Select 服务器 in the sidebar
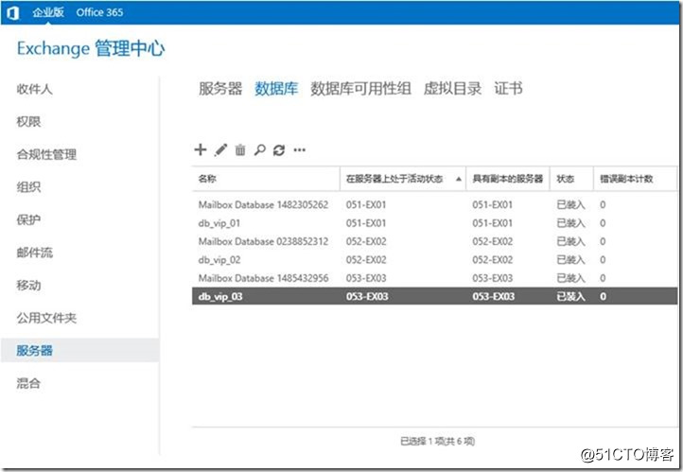The width and height of the screenshot is (683, 472). click(x=79, y=351)
